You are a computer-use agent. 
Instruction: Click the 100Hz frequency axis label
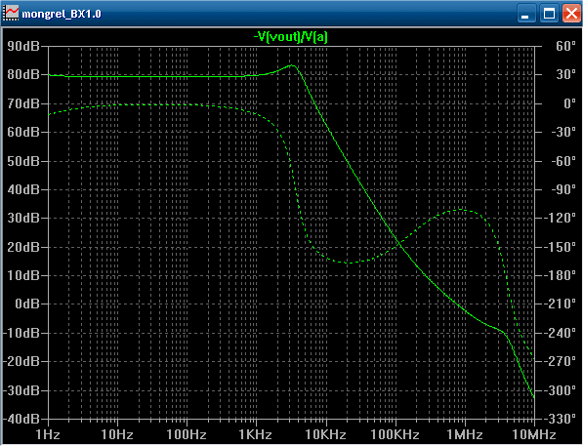point(187,434)
